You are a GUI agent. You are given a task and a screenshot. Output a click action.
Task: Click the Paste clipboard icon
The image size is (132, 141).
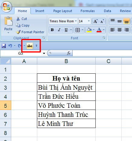click(8, 21)
